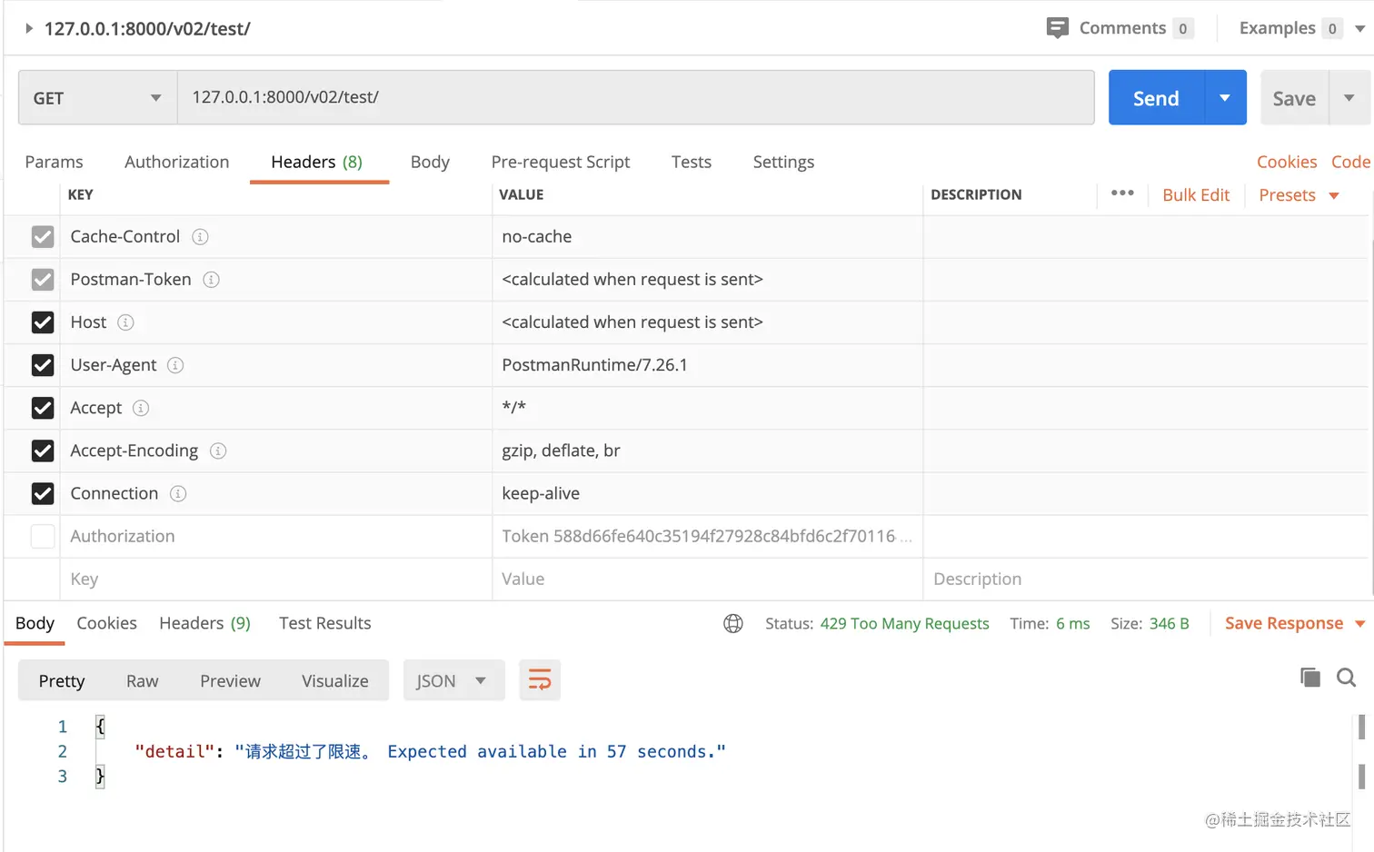Screen dimensions: 1374x852
Task: Click the empty Description field
Action: [x=1145, y=579]
